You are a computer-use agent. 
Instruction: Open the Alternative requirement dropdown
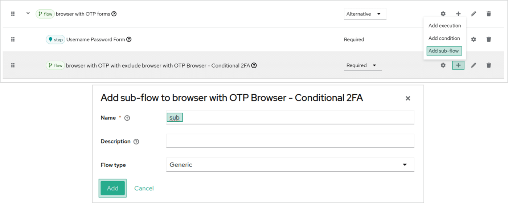(x=365, y=14)
